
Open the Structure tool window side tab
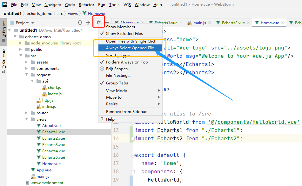[x=4, y=60]
